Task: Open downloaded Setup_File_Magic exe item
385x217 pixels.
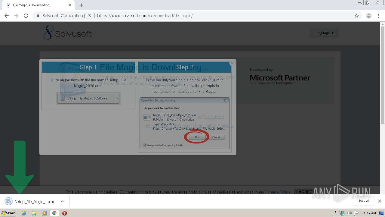Action: (30, 202)
